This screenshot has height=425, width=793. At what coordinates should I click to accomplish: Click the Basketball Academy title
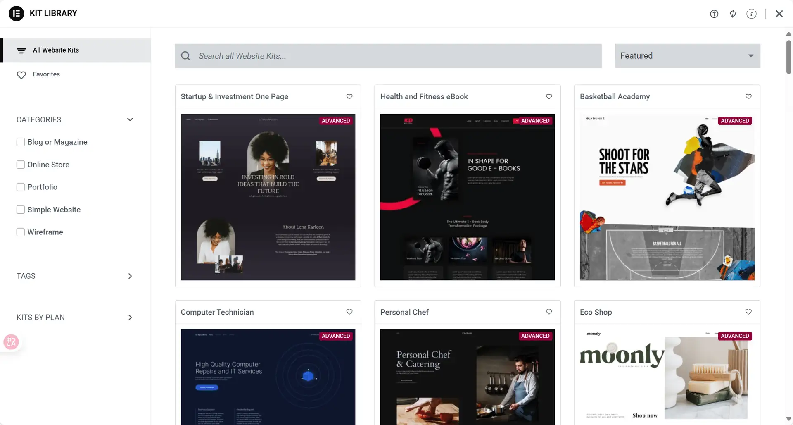coord(615,96)
